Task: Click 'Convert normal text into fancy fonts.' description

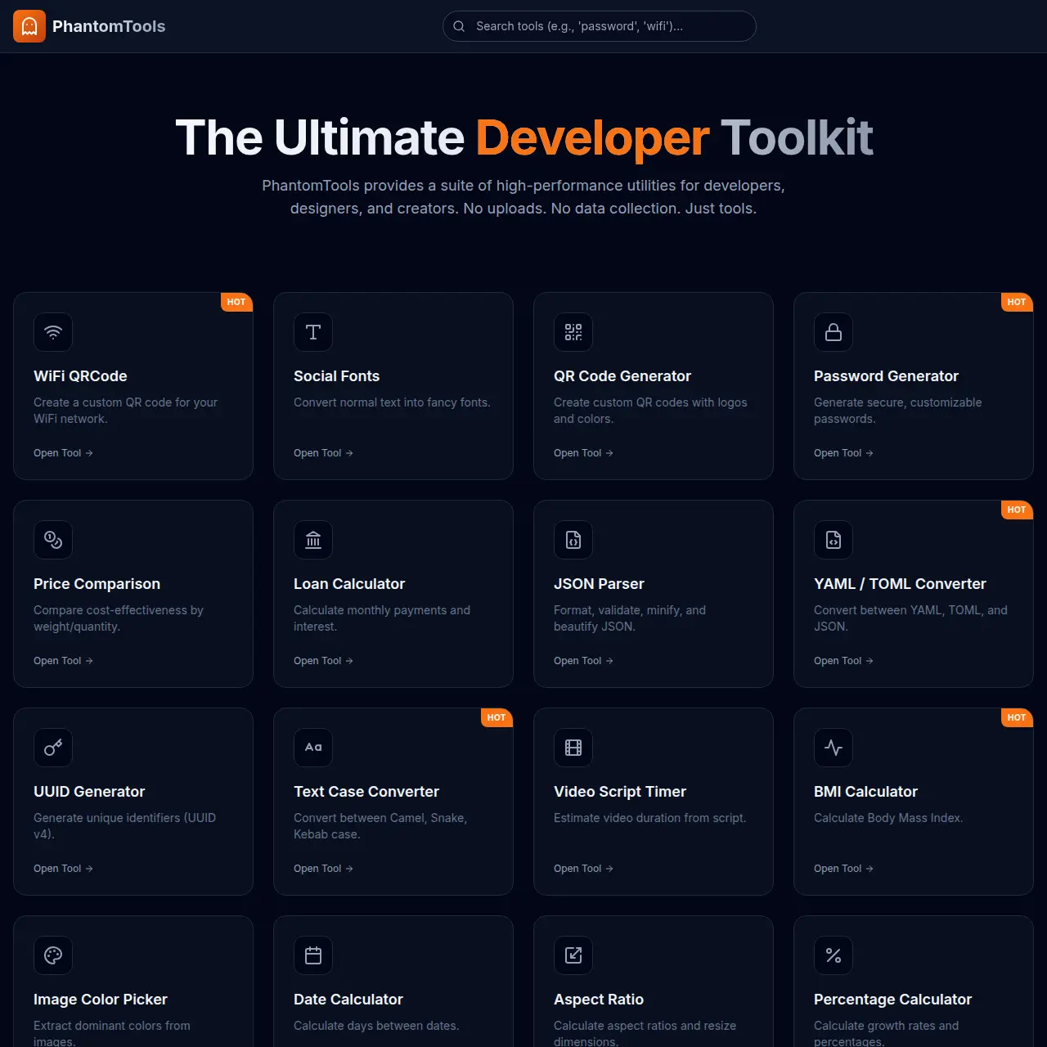Action: (392, 402)
